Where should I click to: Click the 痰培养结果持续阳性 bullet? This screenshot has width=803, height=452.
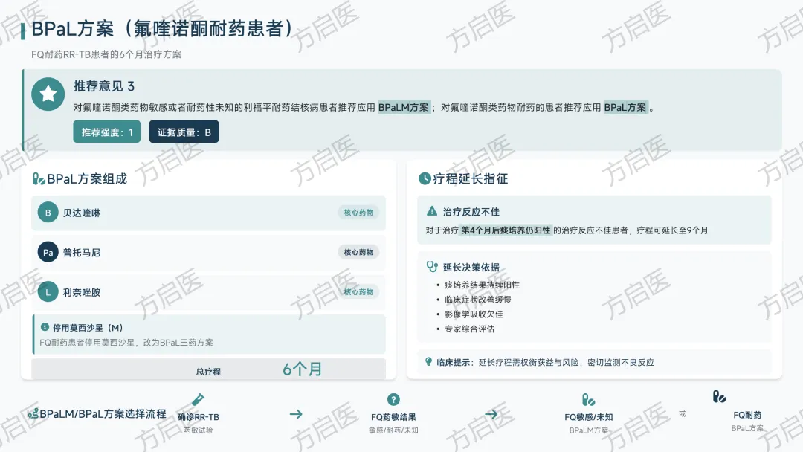coord(482,285)
